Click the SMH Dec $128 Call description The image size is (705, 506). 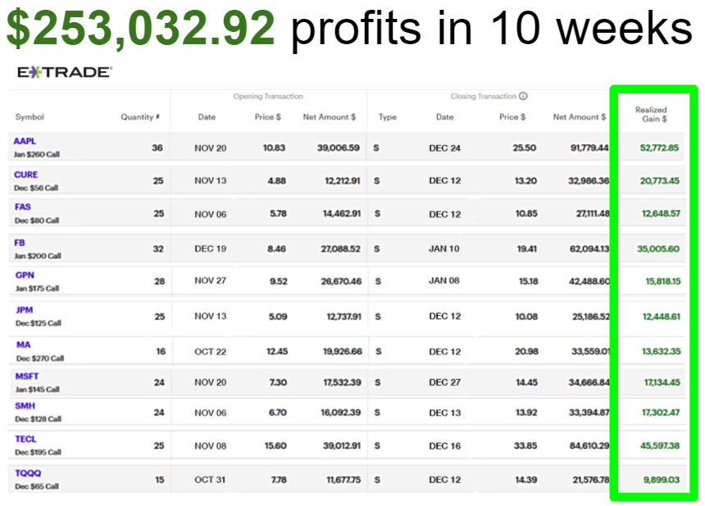point(38,418)
